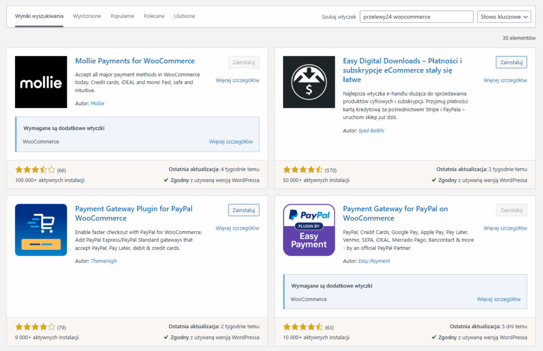
Task: Click the Mollie plugin logo icon
Action: [41, 82]
